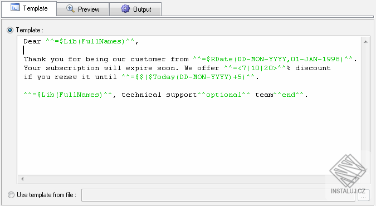
Task: Click the ^^optional^^ tag in the last line
Action: [224, 95]
